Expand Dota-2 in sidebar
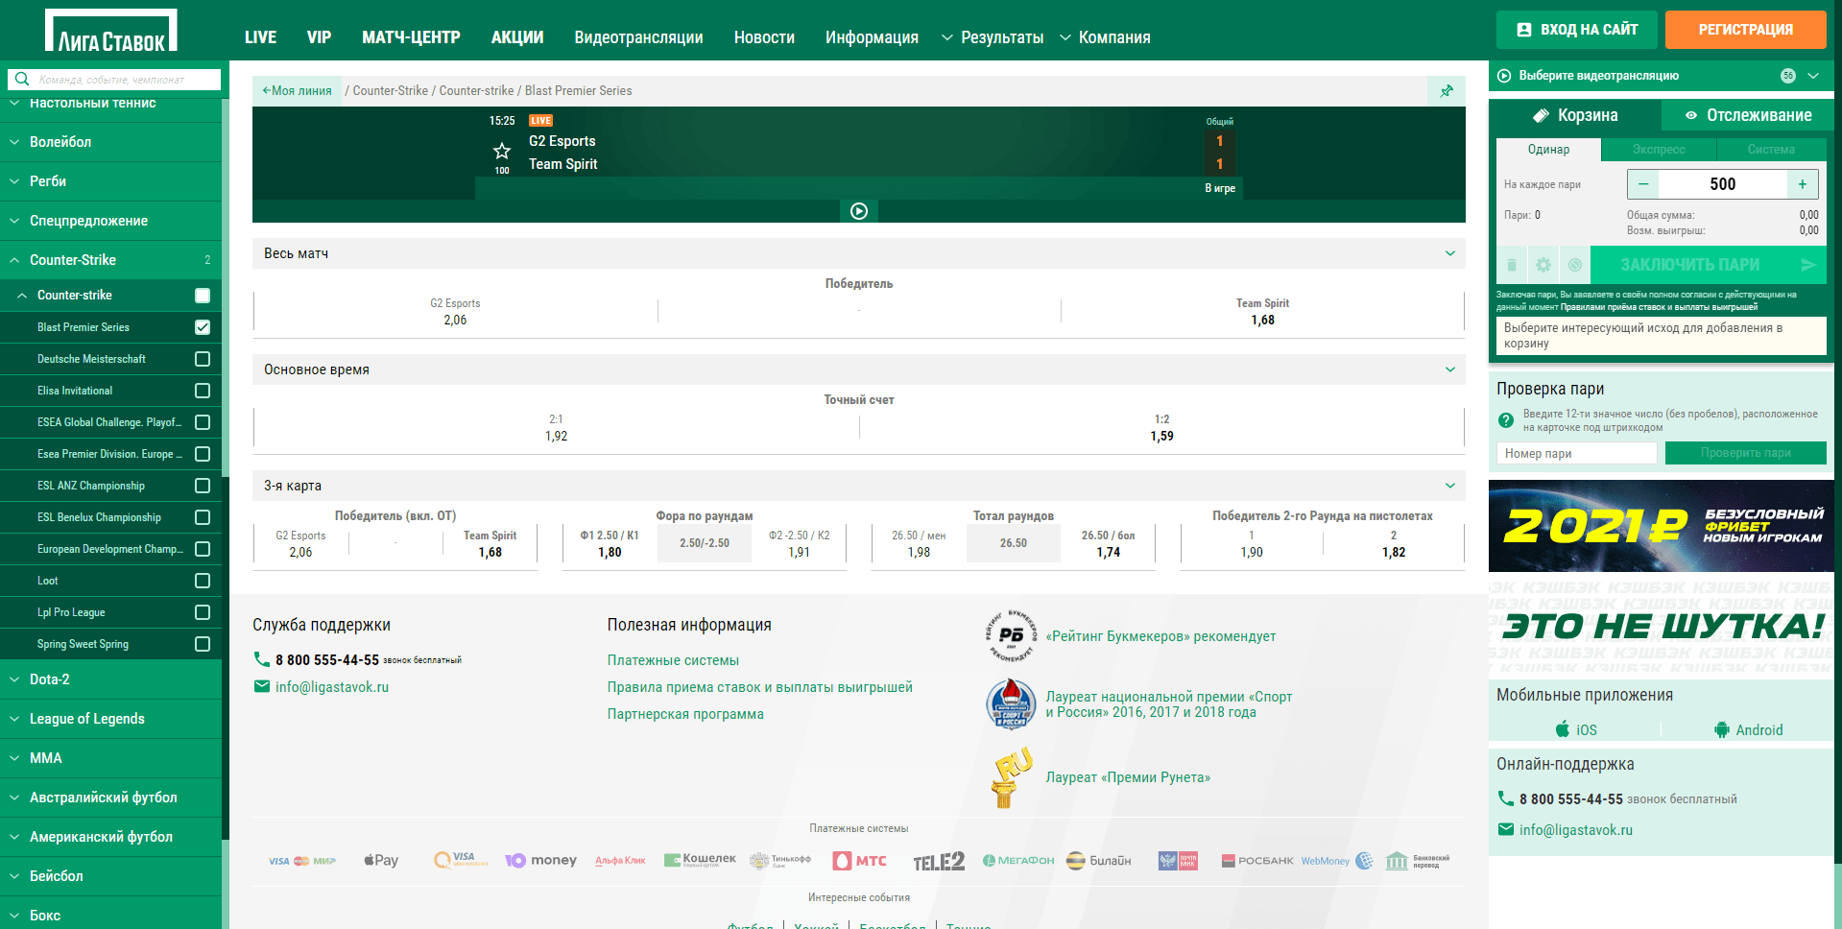The image size is (1842, 929). click(x=110, y=679)
